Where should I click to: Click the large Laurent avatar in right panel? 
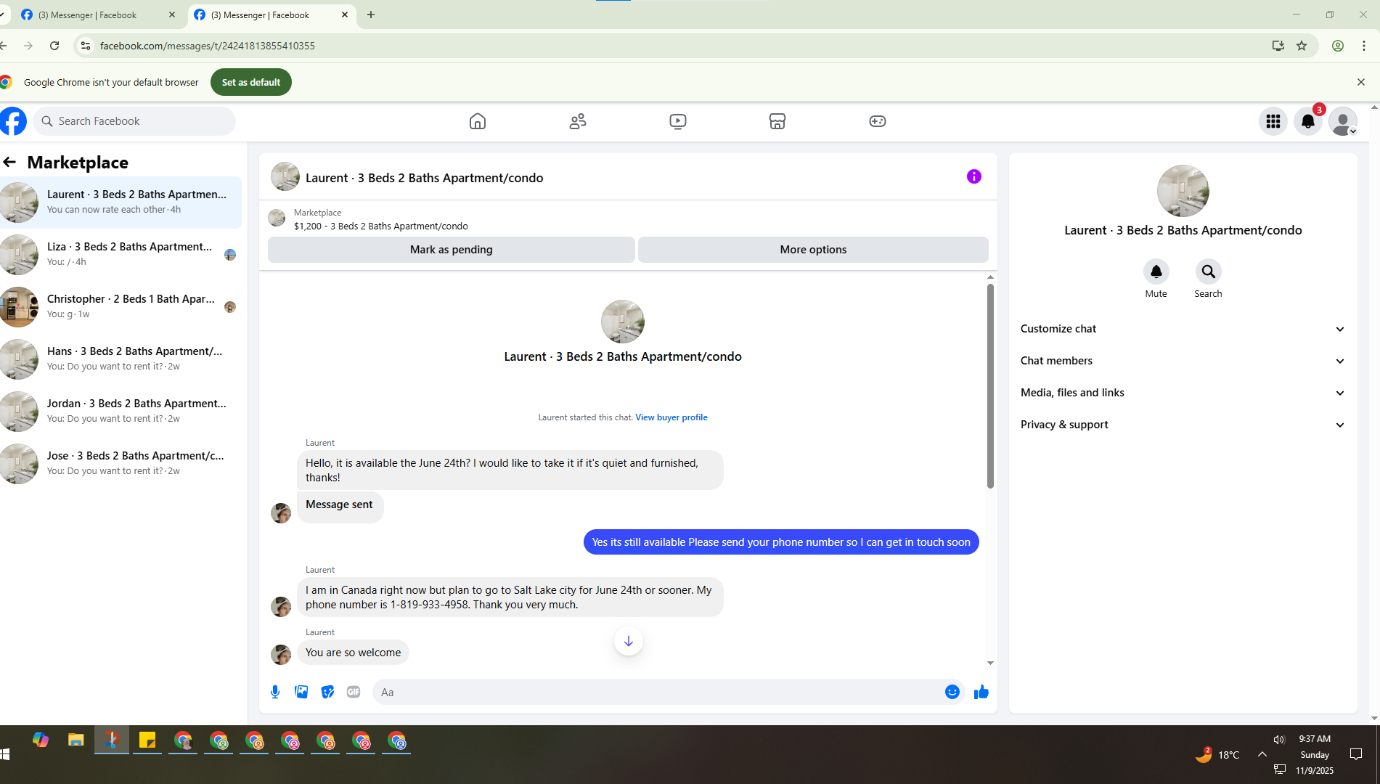pyautogui.click(x=1183, y=191)
